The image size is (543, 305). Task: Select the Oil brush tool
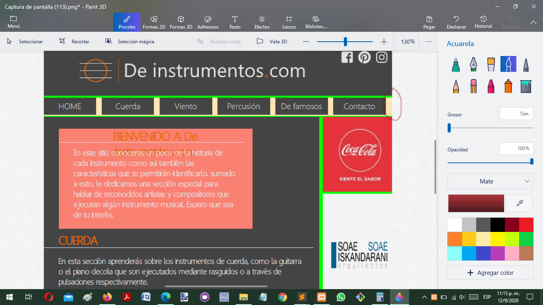pos(491,64)
